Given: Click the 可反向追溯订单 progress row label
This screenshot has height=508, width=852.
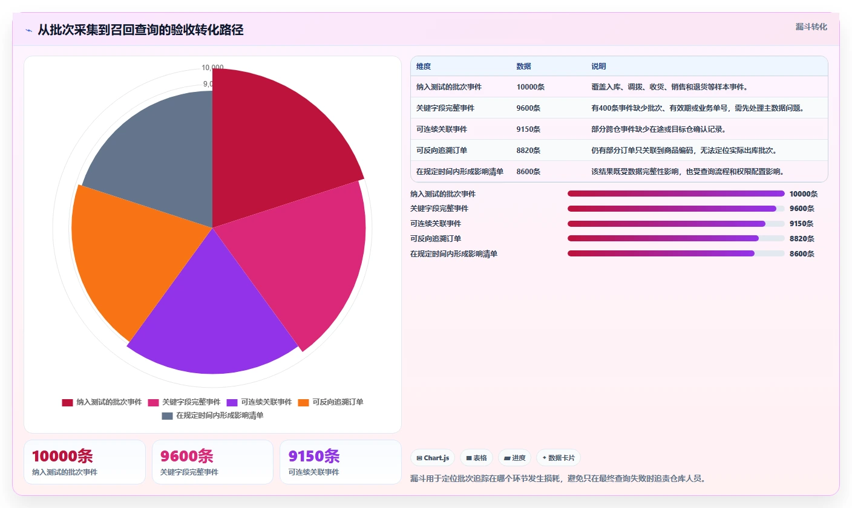Looking at the screenshot, I should pos(436,239).
